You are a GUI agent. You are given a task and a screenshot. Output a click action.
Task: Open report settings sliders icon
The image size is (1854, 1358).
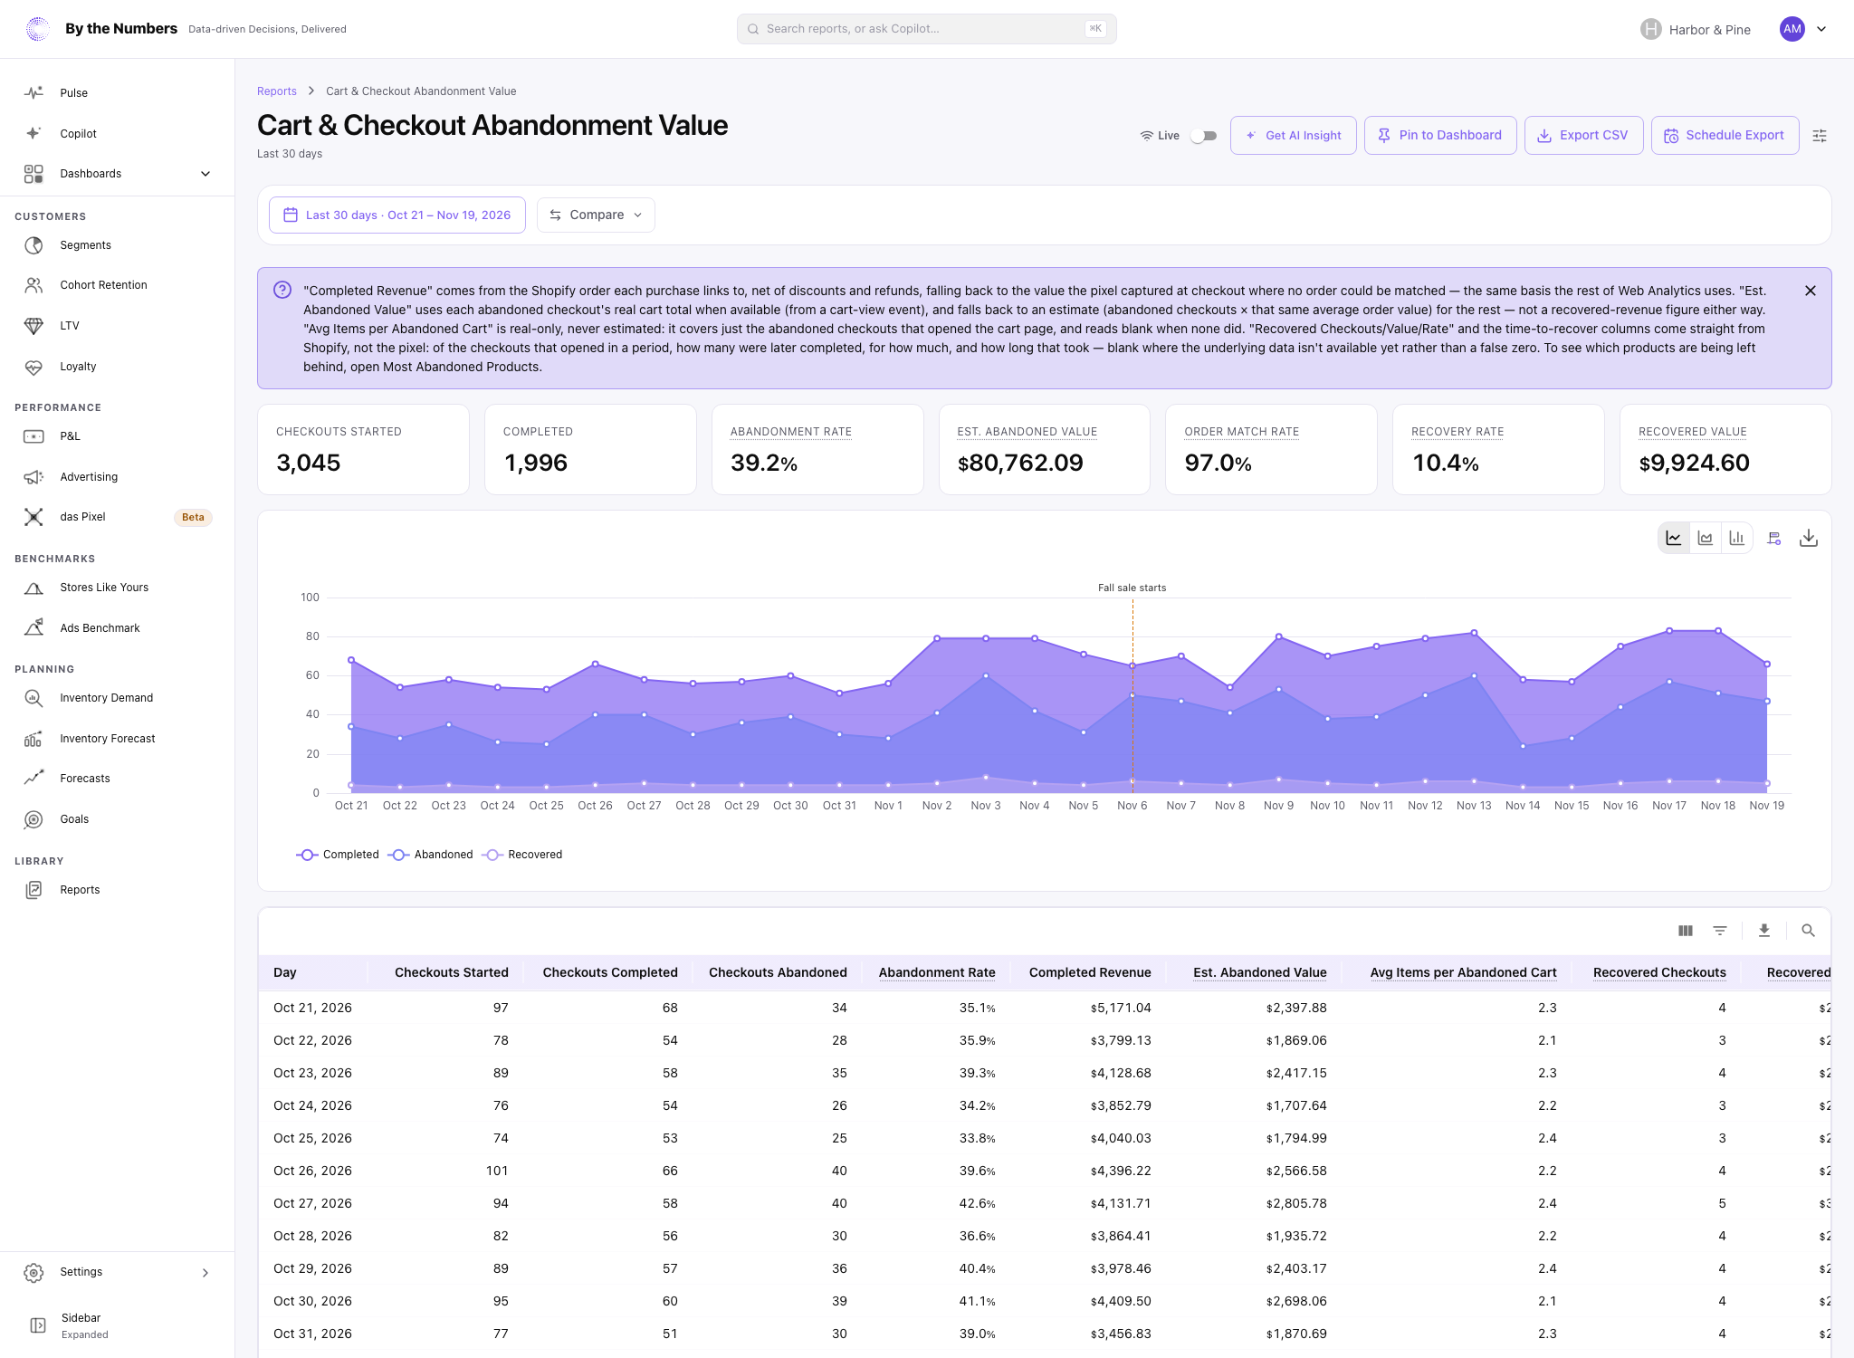(x=1820, y=136)
